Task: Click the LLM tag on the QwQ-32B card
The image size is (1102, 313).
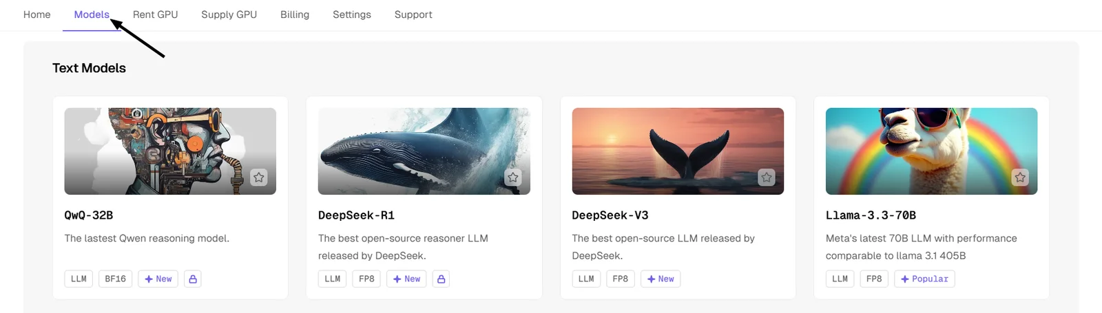Action: pyautogui.click(x=79, y=279)
